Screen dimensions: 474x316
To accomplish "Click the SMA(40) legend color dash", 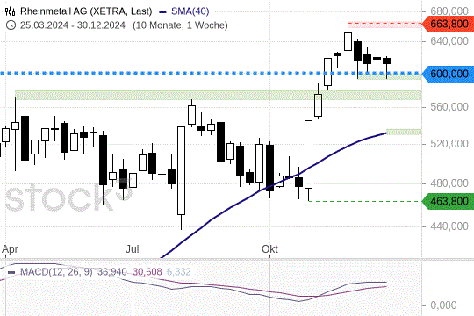I will (x=162, y=12).
